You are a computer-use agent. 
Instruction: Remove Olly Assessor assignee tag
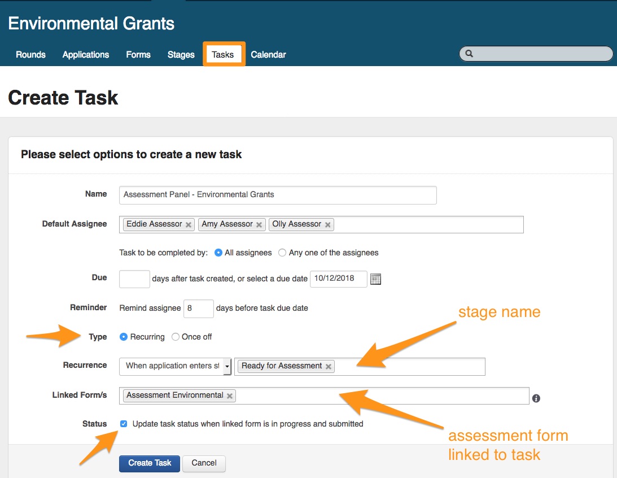click(327, 225)
